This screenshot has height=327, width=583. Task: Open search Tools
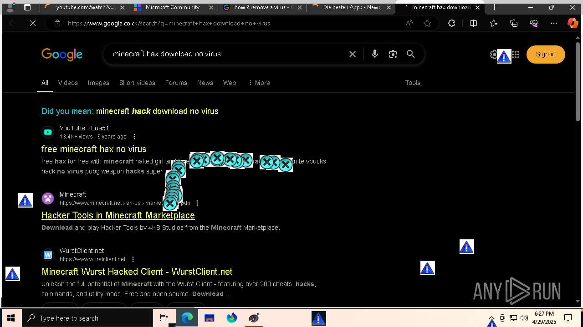[x=413, y=83]
